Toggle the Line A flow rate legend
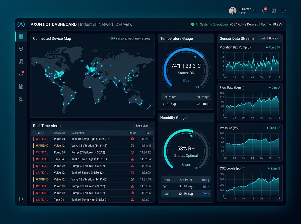 (274, 87)
